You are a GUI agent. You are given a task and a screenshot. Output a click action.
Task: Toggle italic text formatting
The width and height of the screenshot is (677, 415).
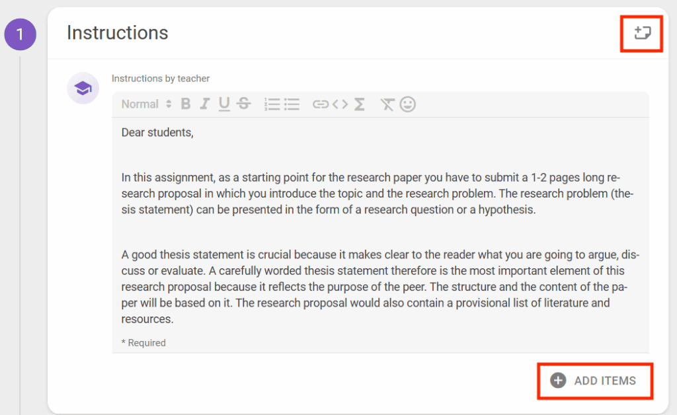click(x=205, y=104)
